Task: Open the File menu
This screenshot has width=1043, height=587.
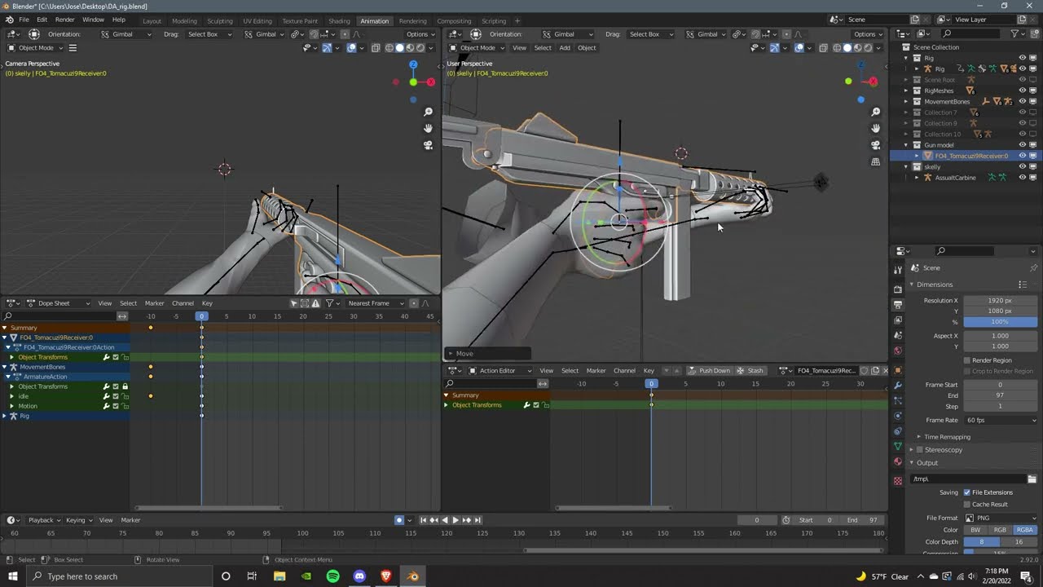Action: (24, 20)
